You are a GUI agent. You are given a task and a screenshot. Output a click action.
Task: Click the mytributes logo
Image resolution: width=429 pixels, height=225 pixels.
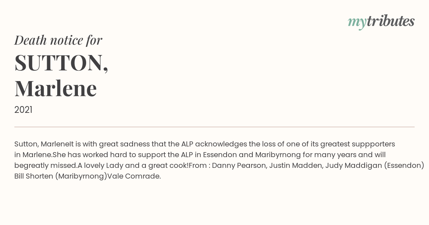point(381,22)
